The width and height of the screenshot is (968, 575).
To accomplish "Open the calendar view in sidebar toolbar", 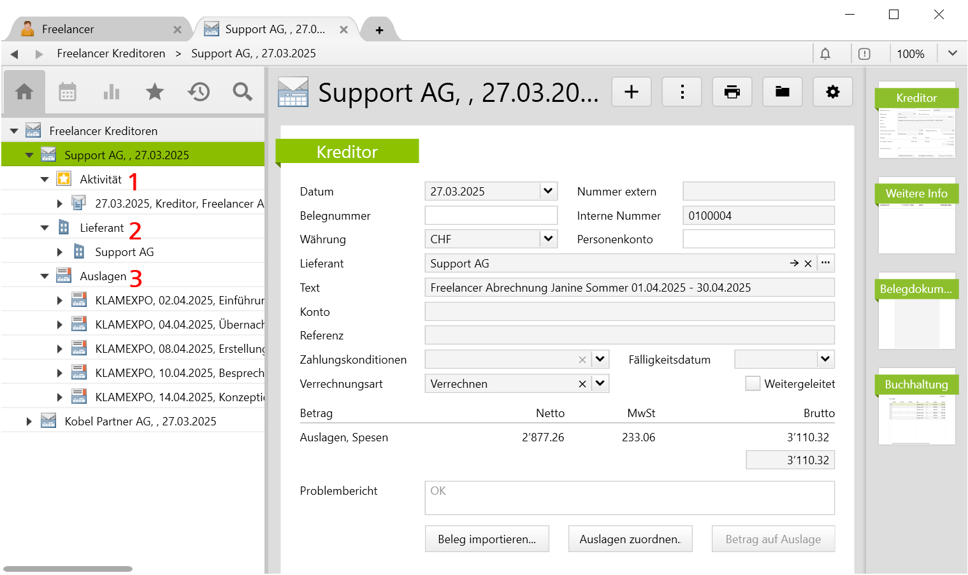I will [x=68, y=92].
